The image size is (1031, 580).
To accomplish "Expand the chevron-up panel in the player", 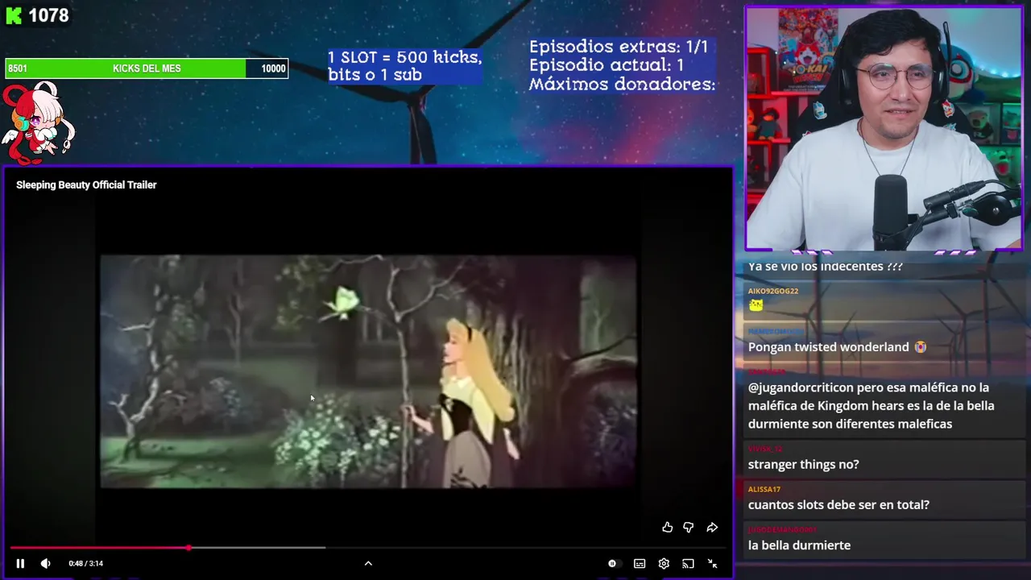I will (x=368, y=564).
